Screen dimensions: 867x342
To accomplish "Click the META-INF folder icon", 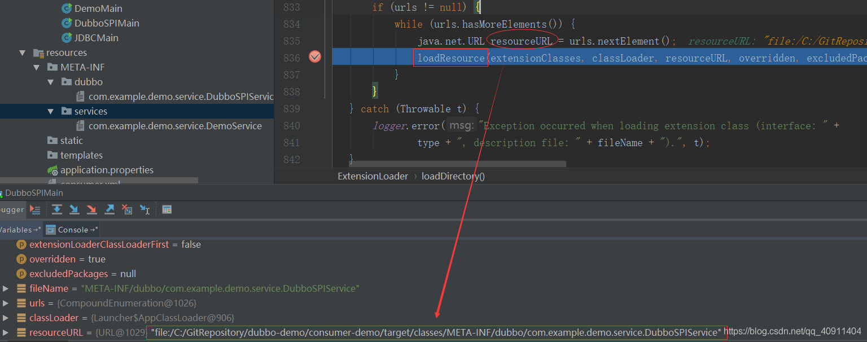I will point(52,67).
